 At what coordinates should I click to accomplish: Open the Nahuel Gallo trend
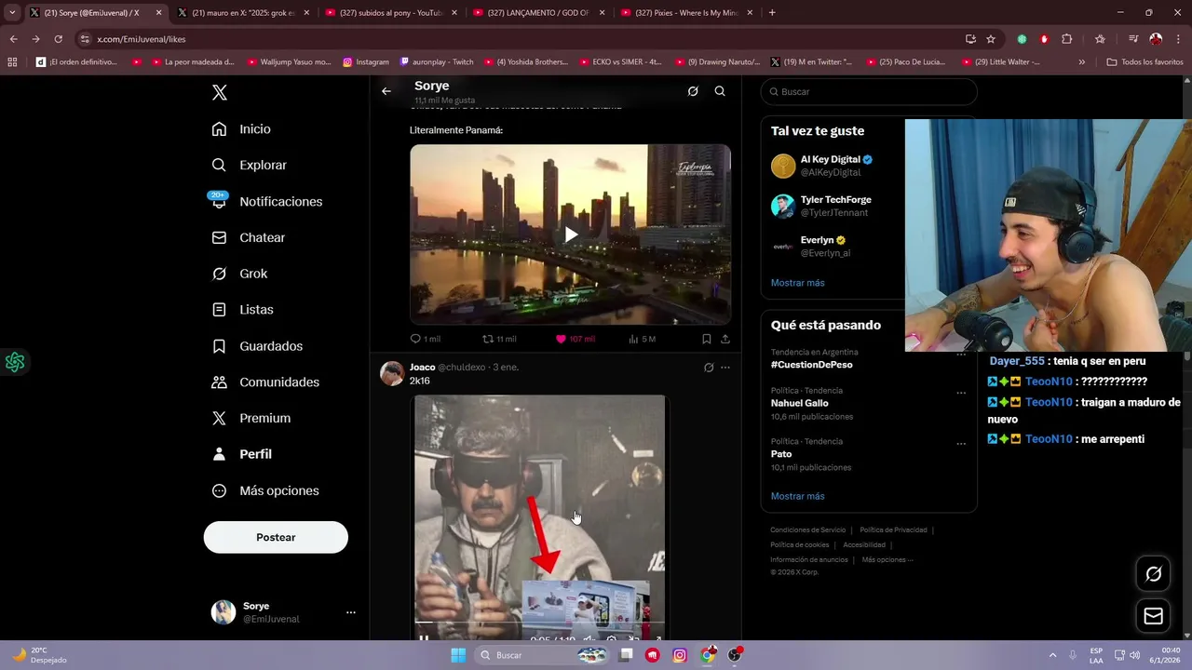click(x=799, y=403)
